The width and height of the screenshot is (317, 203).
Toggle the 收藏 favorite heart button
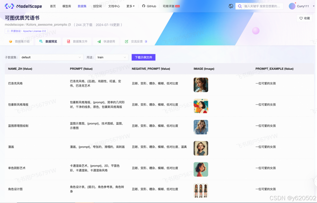pos(304,18)
